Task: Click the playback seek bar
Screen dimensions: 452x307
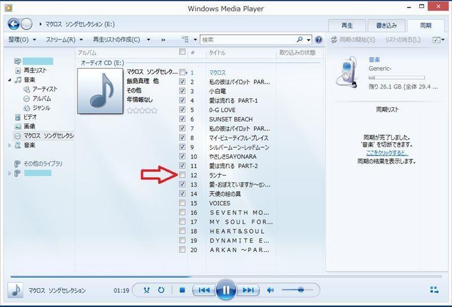Action: click(226, 277)
